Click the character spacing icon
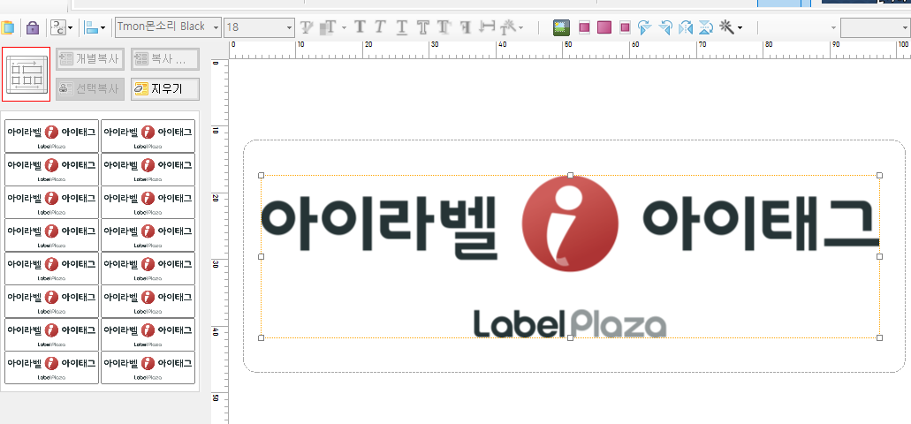This screenshot has height=424, width=911. pos(488,26)
